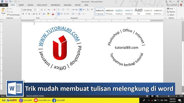
Task: Apply subscript formatting
Action: pos(37,14)
